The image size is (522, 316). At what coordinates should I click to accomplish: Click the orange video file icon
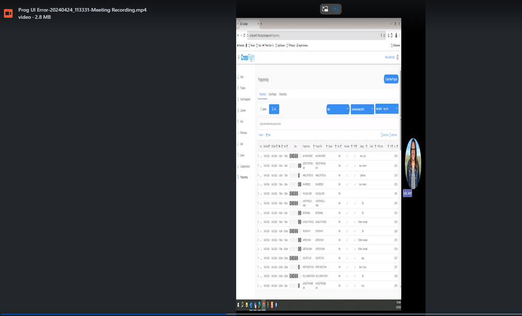[x=8, y=13]
